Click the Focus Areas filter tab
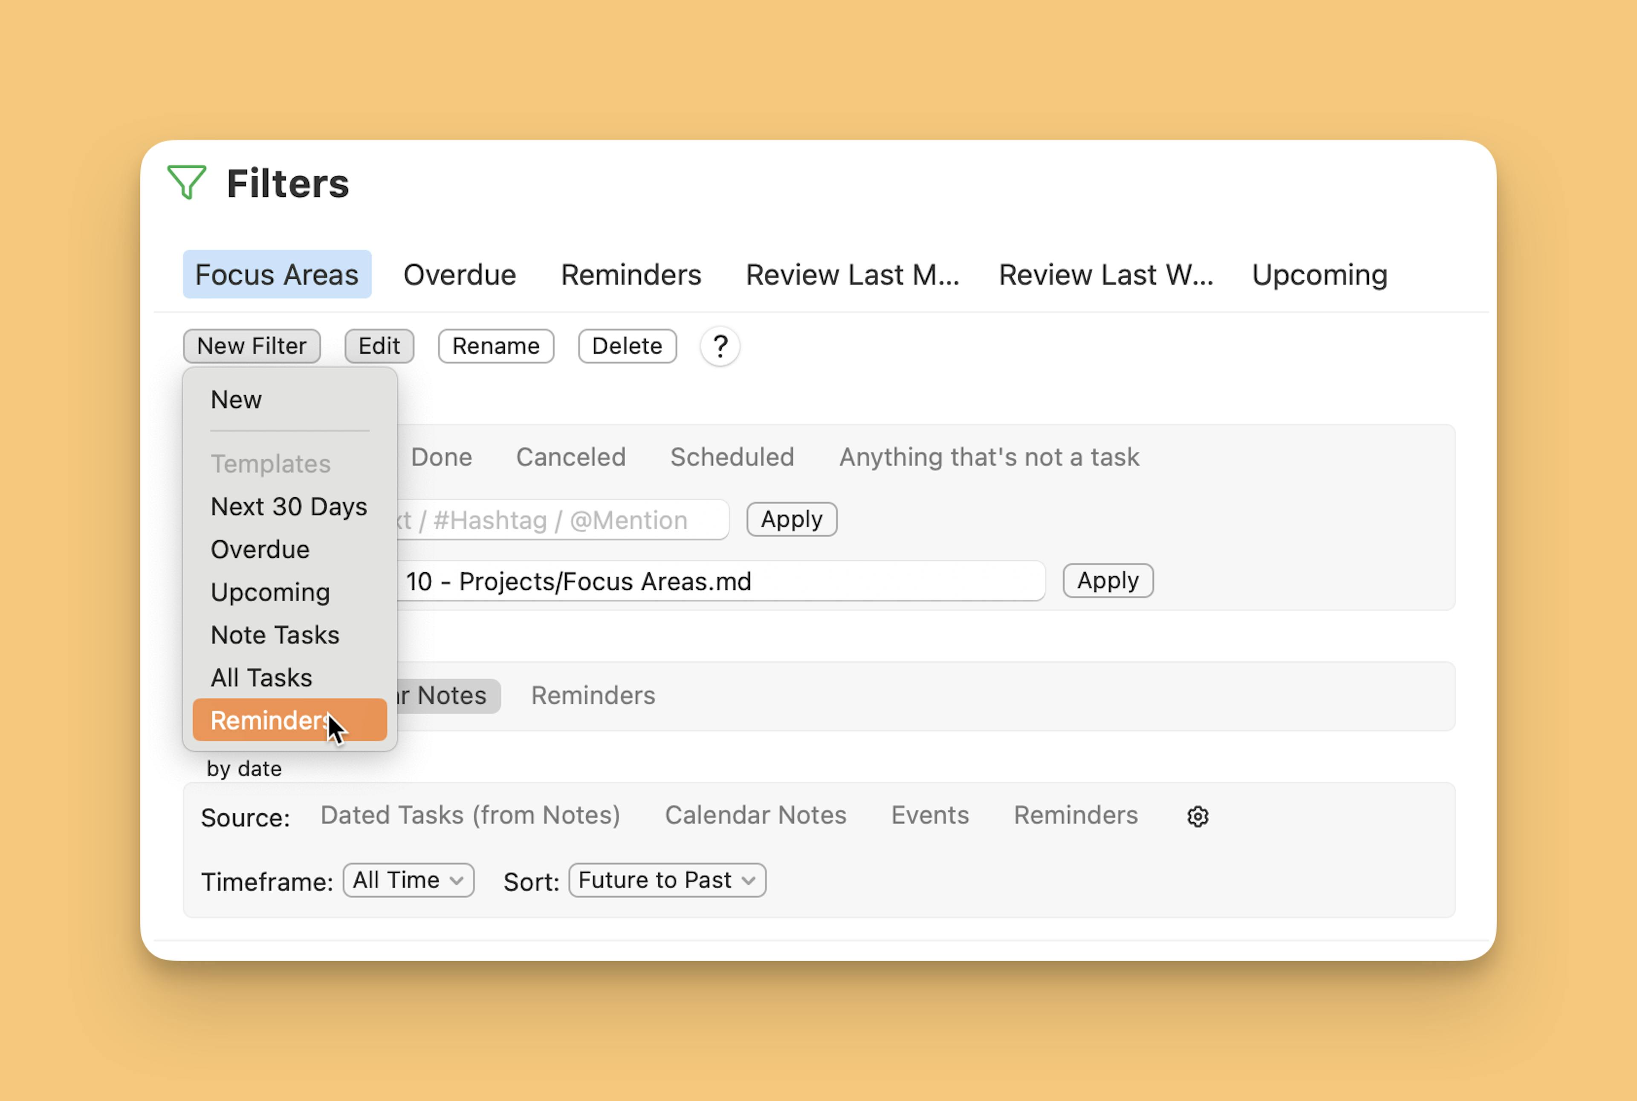The image size is (1637, 1101). (x=277, y=273)
